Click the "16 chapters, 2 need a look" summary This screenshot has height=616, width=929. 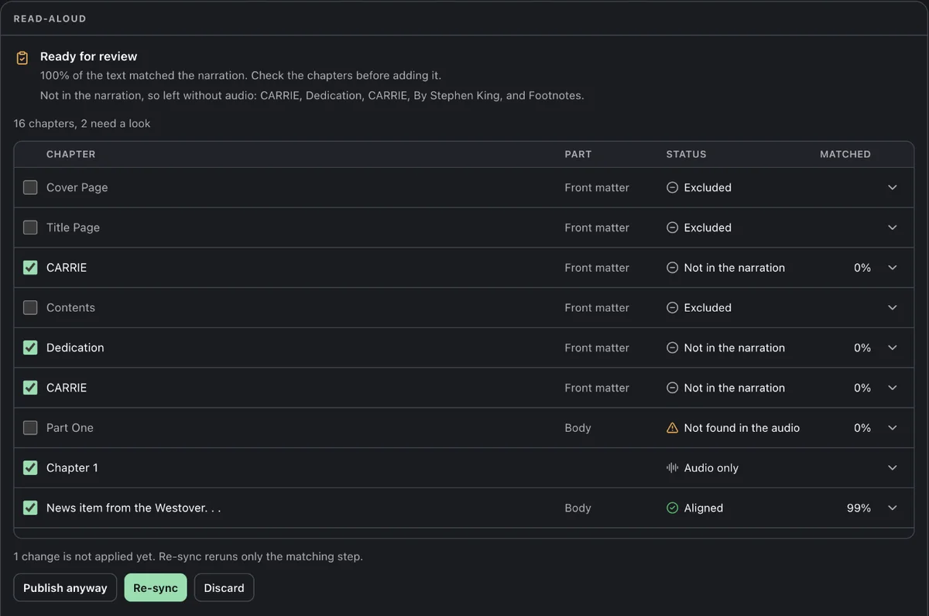click(82, 123)
